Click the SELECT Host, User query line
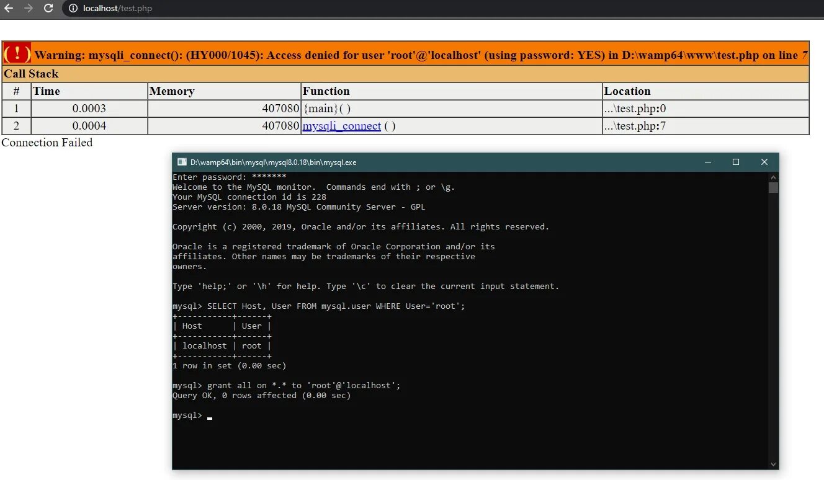The height and width of the screenshot is (480, 824). click(x=318, y=306)
